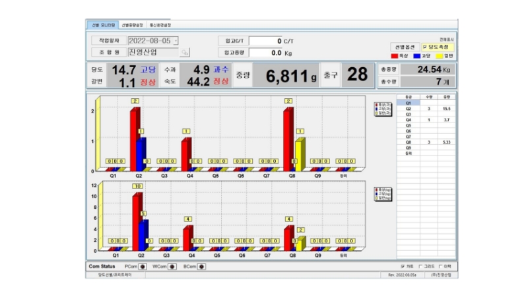Click the 15.5 weight cell for Q2
This screenshot has height=303, width=528.
447,109
